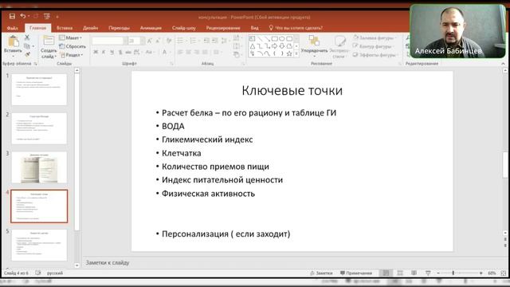Image resolution: width=510 pixels, height=287 pixels.
Task: Toggle underline (Ч) formatting
Action: [112, 52]
